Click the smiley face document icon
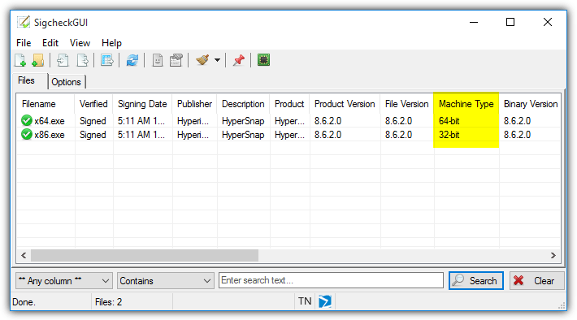 [158, 60]
